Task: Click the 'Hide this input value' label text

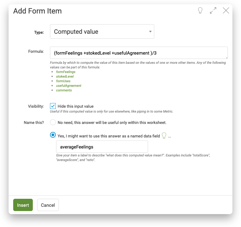Action: (75, 106)
